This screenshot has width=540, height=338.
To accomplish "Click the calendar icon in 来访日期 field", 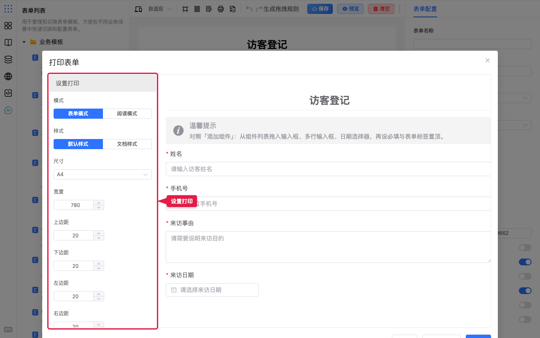I will [174, 290].
